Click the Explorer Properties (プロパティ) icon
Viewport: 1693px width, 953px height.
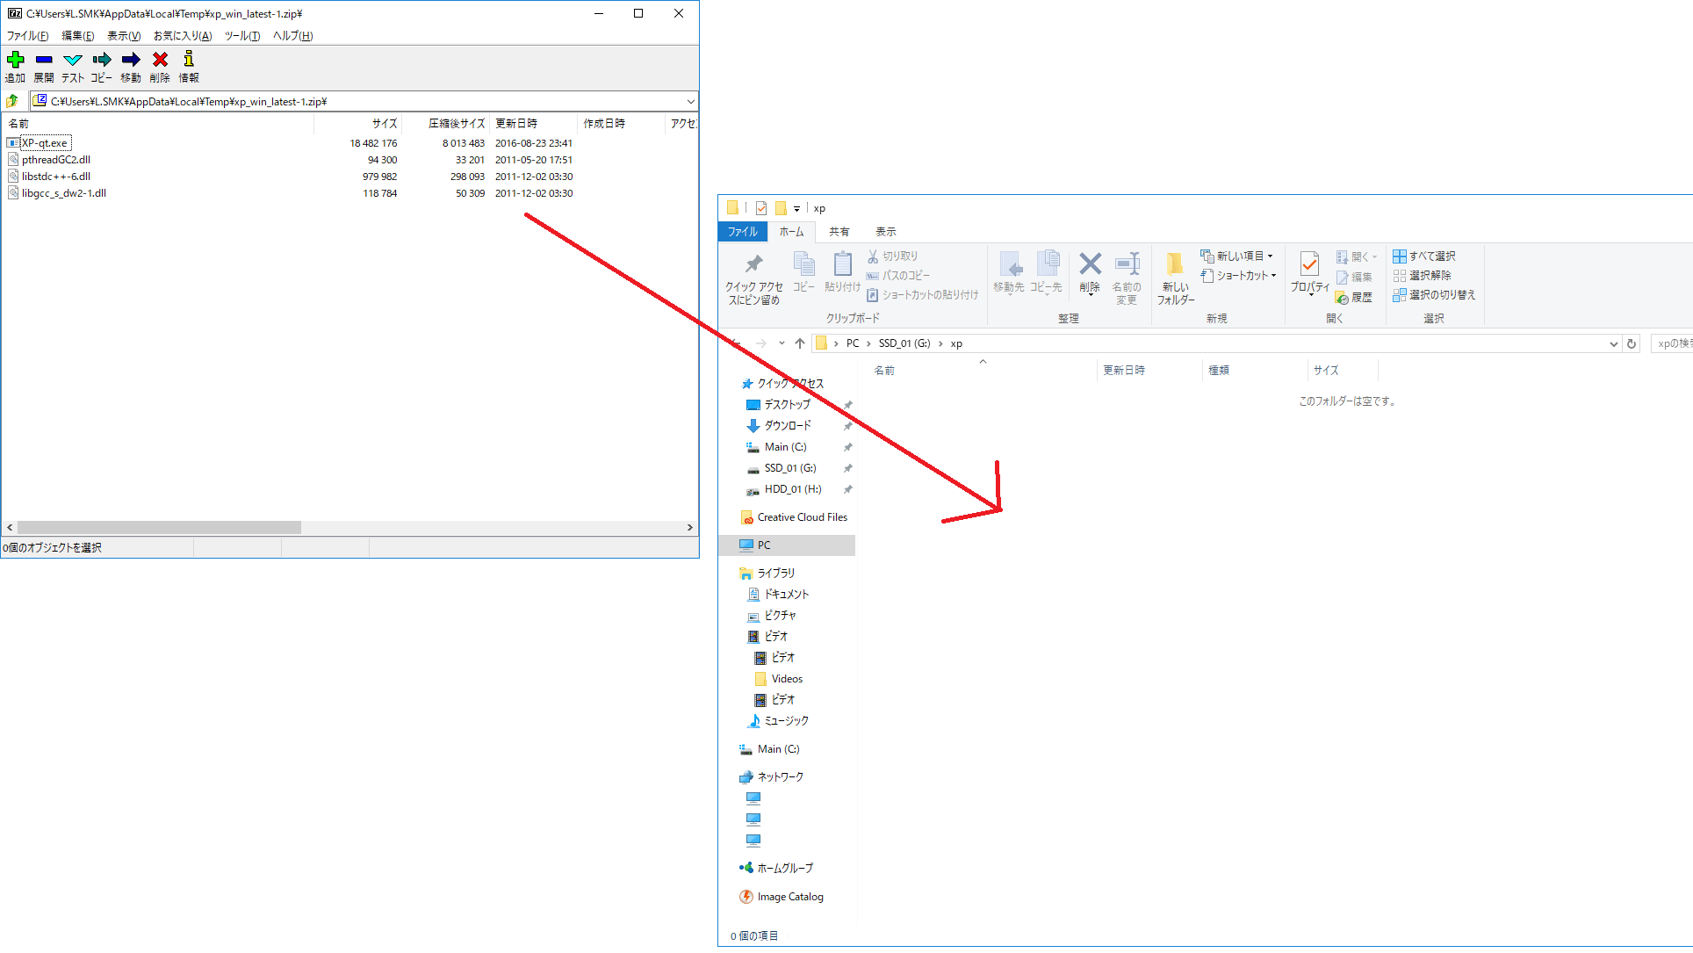tap(1309, 264)
